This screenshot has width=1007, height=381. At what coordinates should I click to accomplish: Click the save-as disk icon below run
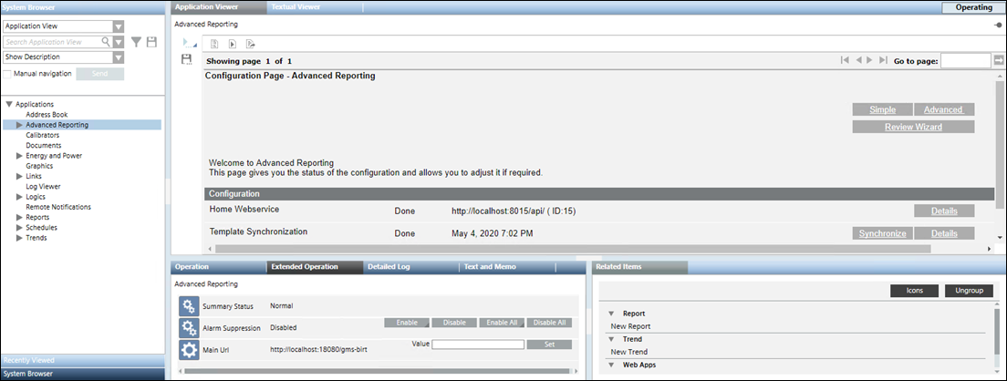(x=187, y=59)
